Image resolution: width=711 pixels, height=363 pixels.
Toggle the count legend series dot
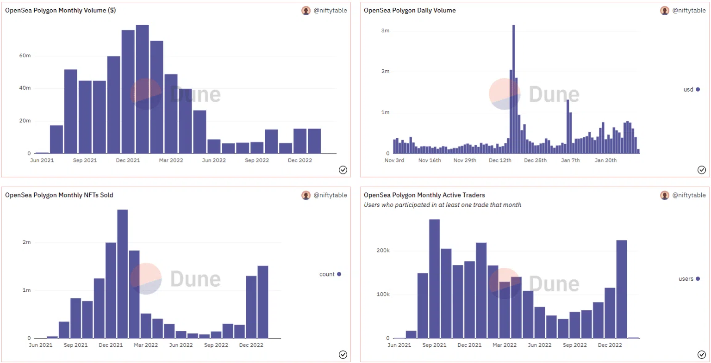[x=339, y=274]
